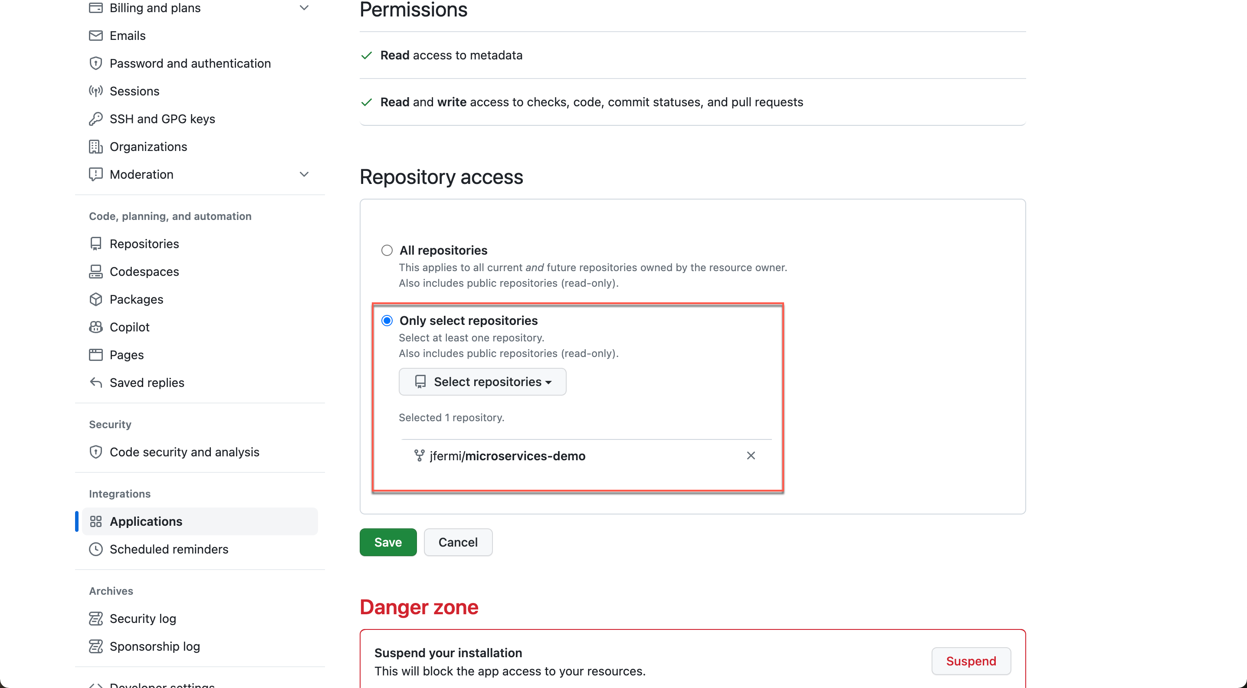Click the Packages icon in sidebar

tap(96, 299)
